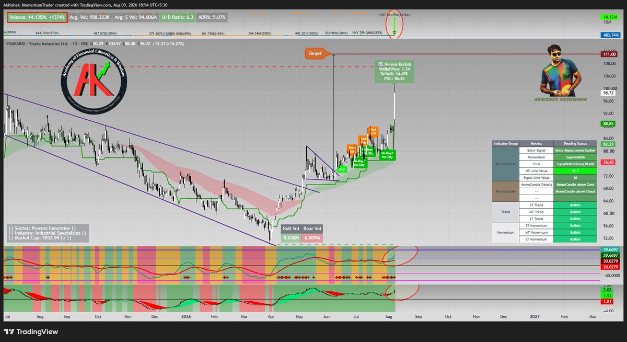
Task: Click the Indicator Group table header
Action: 505,143
